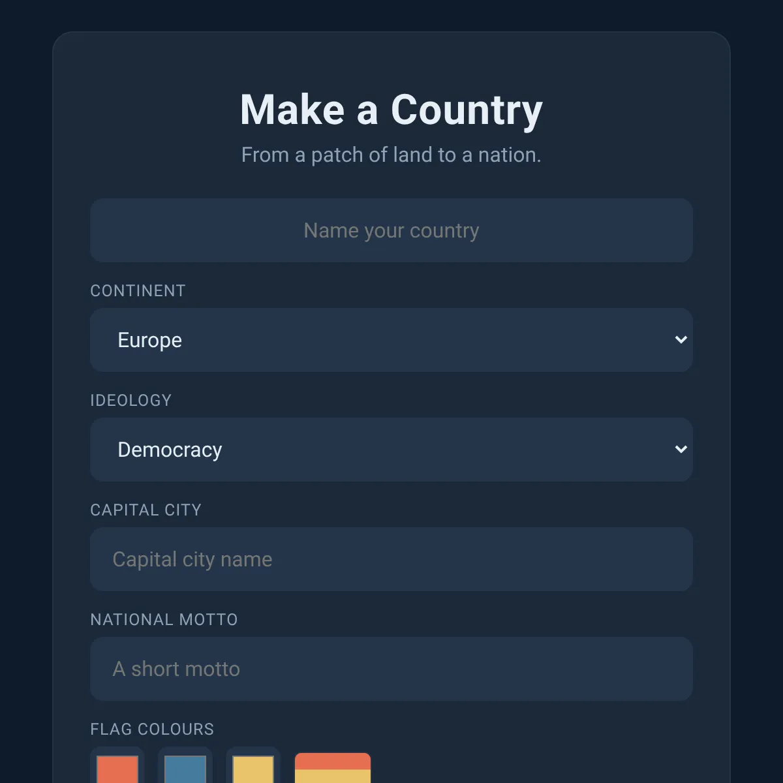Select the Europe text in Continent box
Screen dimensions: 783x783
tap(150, 341)
